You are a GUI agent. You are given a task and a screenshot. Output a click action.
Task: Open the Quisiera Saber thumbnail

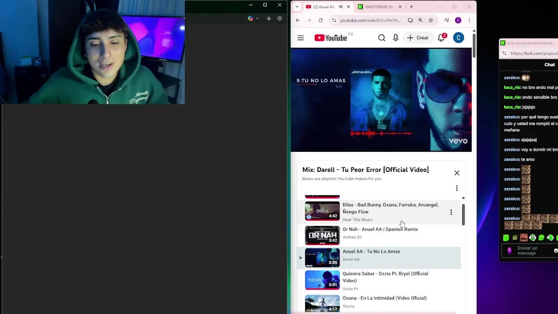coord(322,280)
